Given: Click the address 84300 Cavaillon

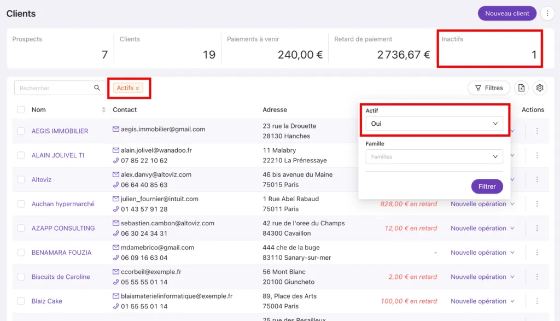Looking at the screenshot, I should pos(287,233).
